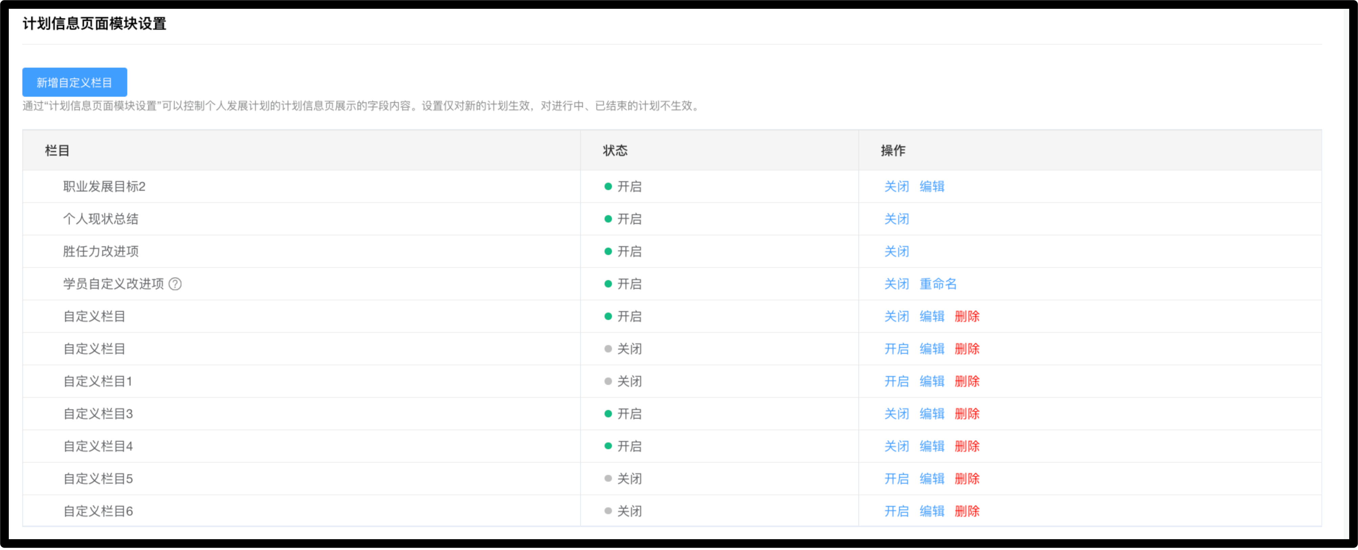
Task: Close the 职业发展目标2 column
Action: click(896, 186)
